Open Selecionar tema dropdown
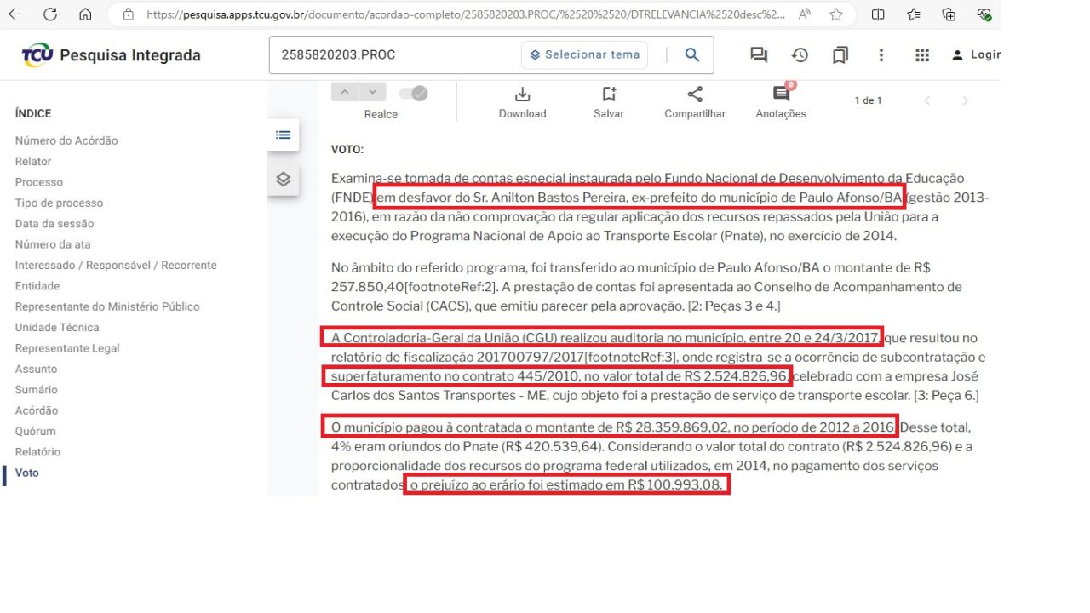The height and width of the screenshot is (613, 1090). 584,54
